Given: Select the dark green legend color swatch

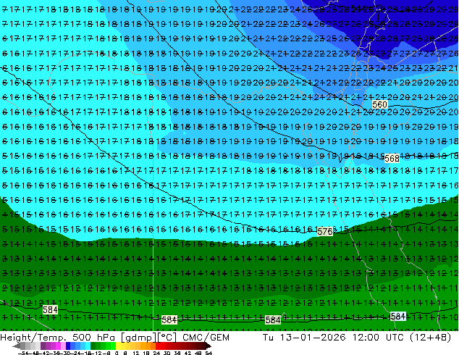Looking at the screenshot, I should 93,346.
